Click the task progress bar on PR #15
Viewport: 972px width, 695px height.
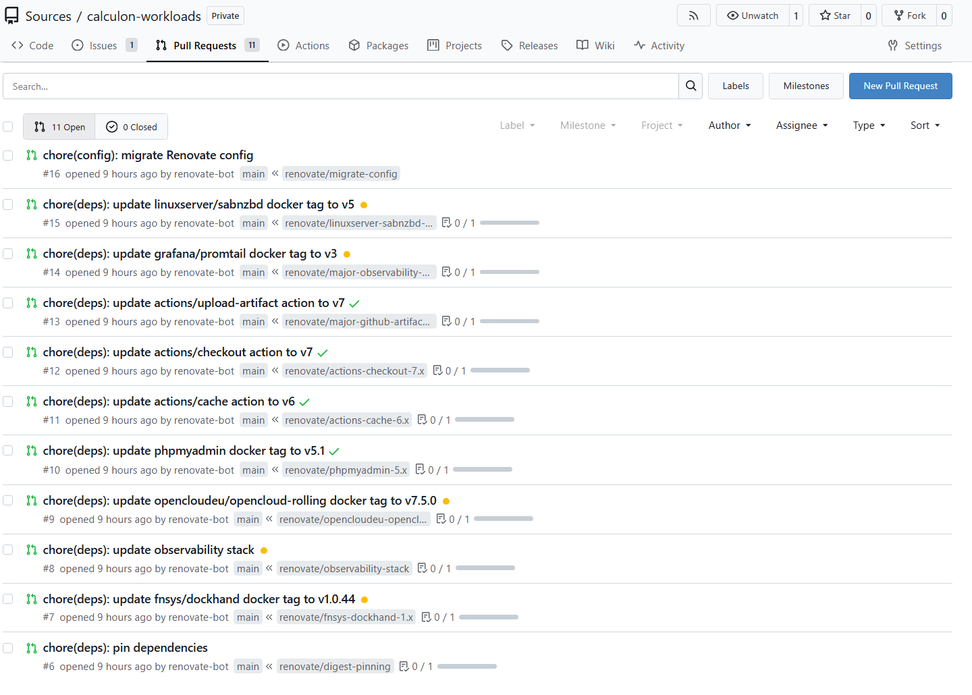click(510, 223)
